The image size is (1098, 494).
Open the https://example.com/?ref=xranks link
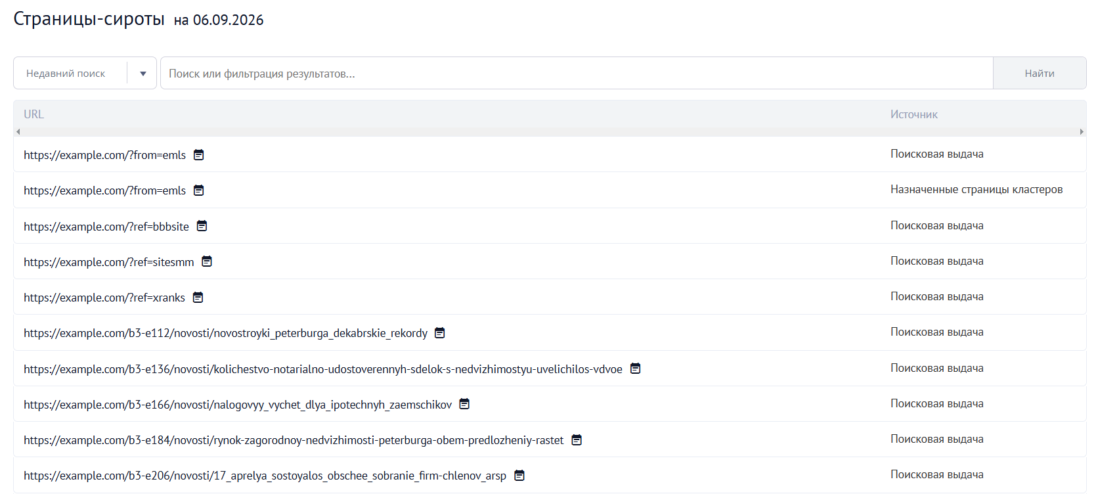coord(104,298)
